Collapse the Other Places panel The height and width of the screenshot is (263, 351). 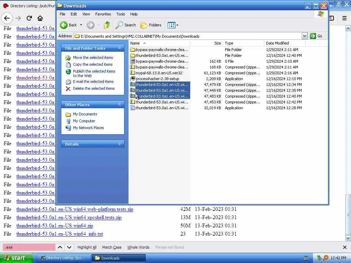pos(119,104)
